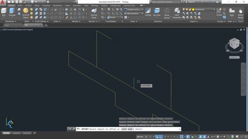
Task: Toggle object snap in status bar
Action: (182, 137)
